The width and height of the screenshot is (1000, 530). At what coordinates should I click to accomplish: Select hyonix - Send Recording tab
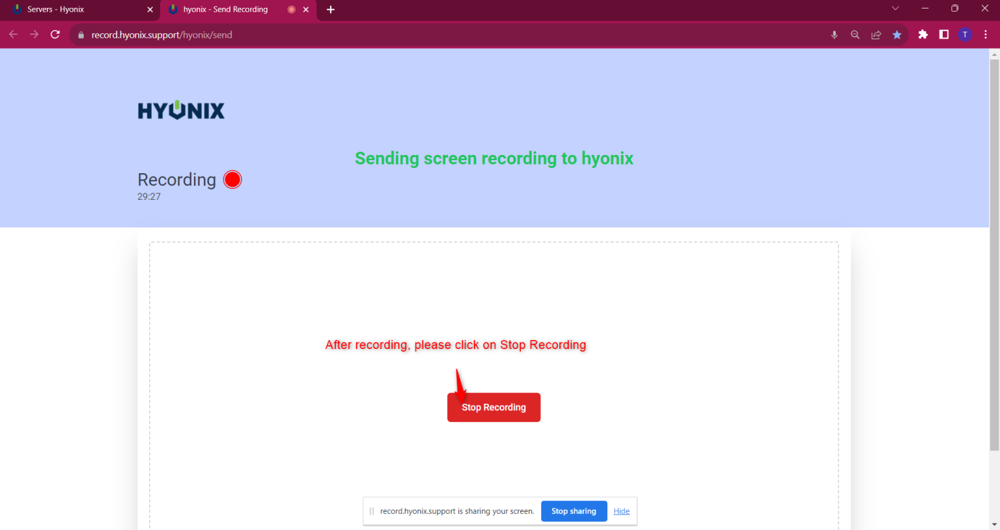225,10
